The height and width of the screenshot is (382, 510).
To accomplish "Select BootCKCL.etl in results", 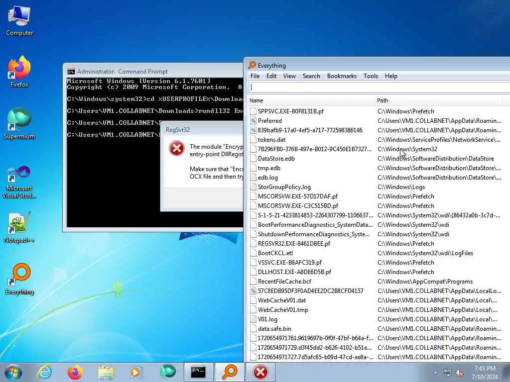I will 379,253.
